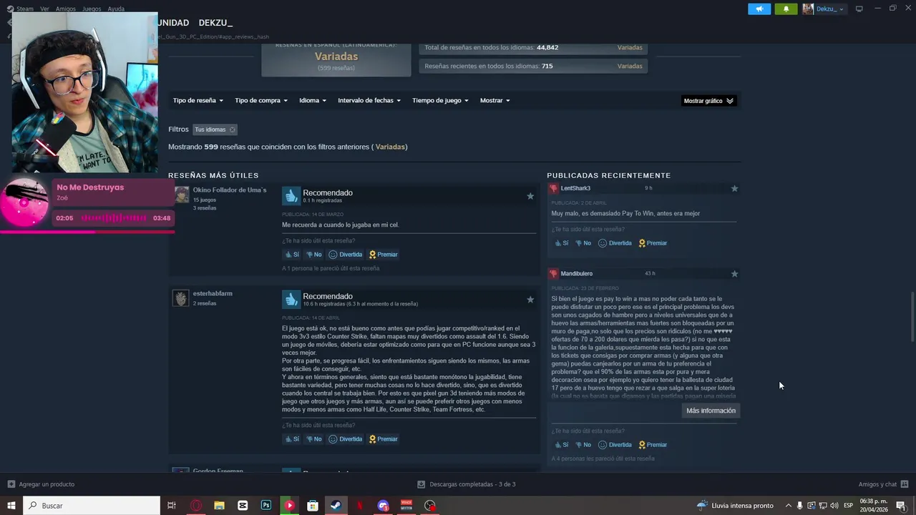
Task: Click Agregar un producto
Action: click(41, 484)
